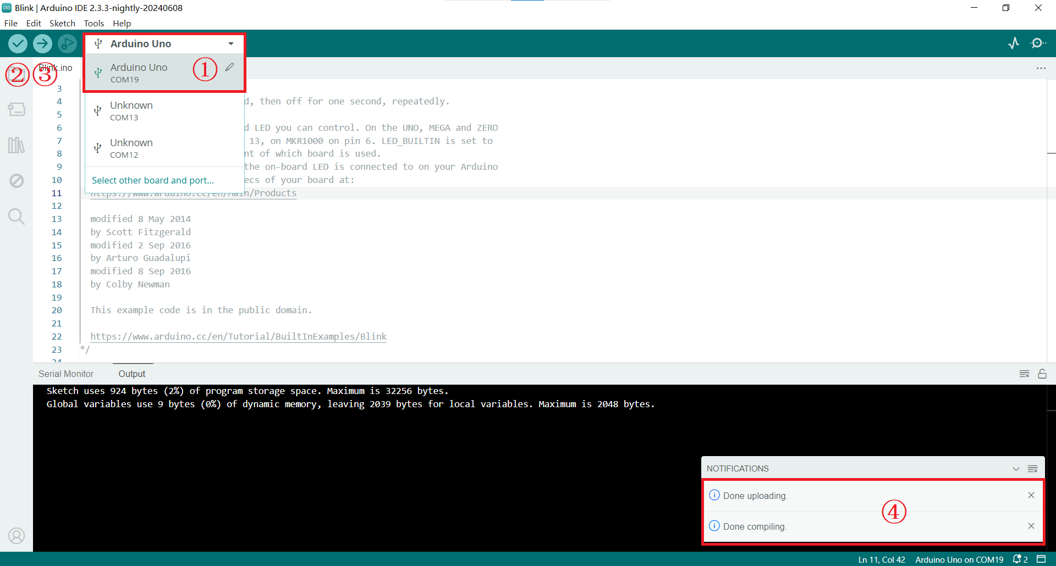
Task: Hide the notifications panel using chevron
Action: 1016,469
